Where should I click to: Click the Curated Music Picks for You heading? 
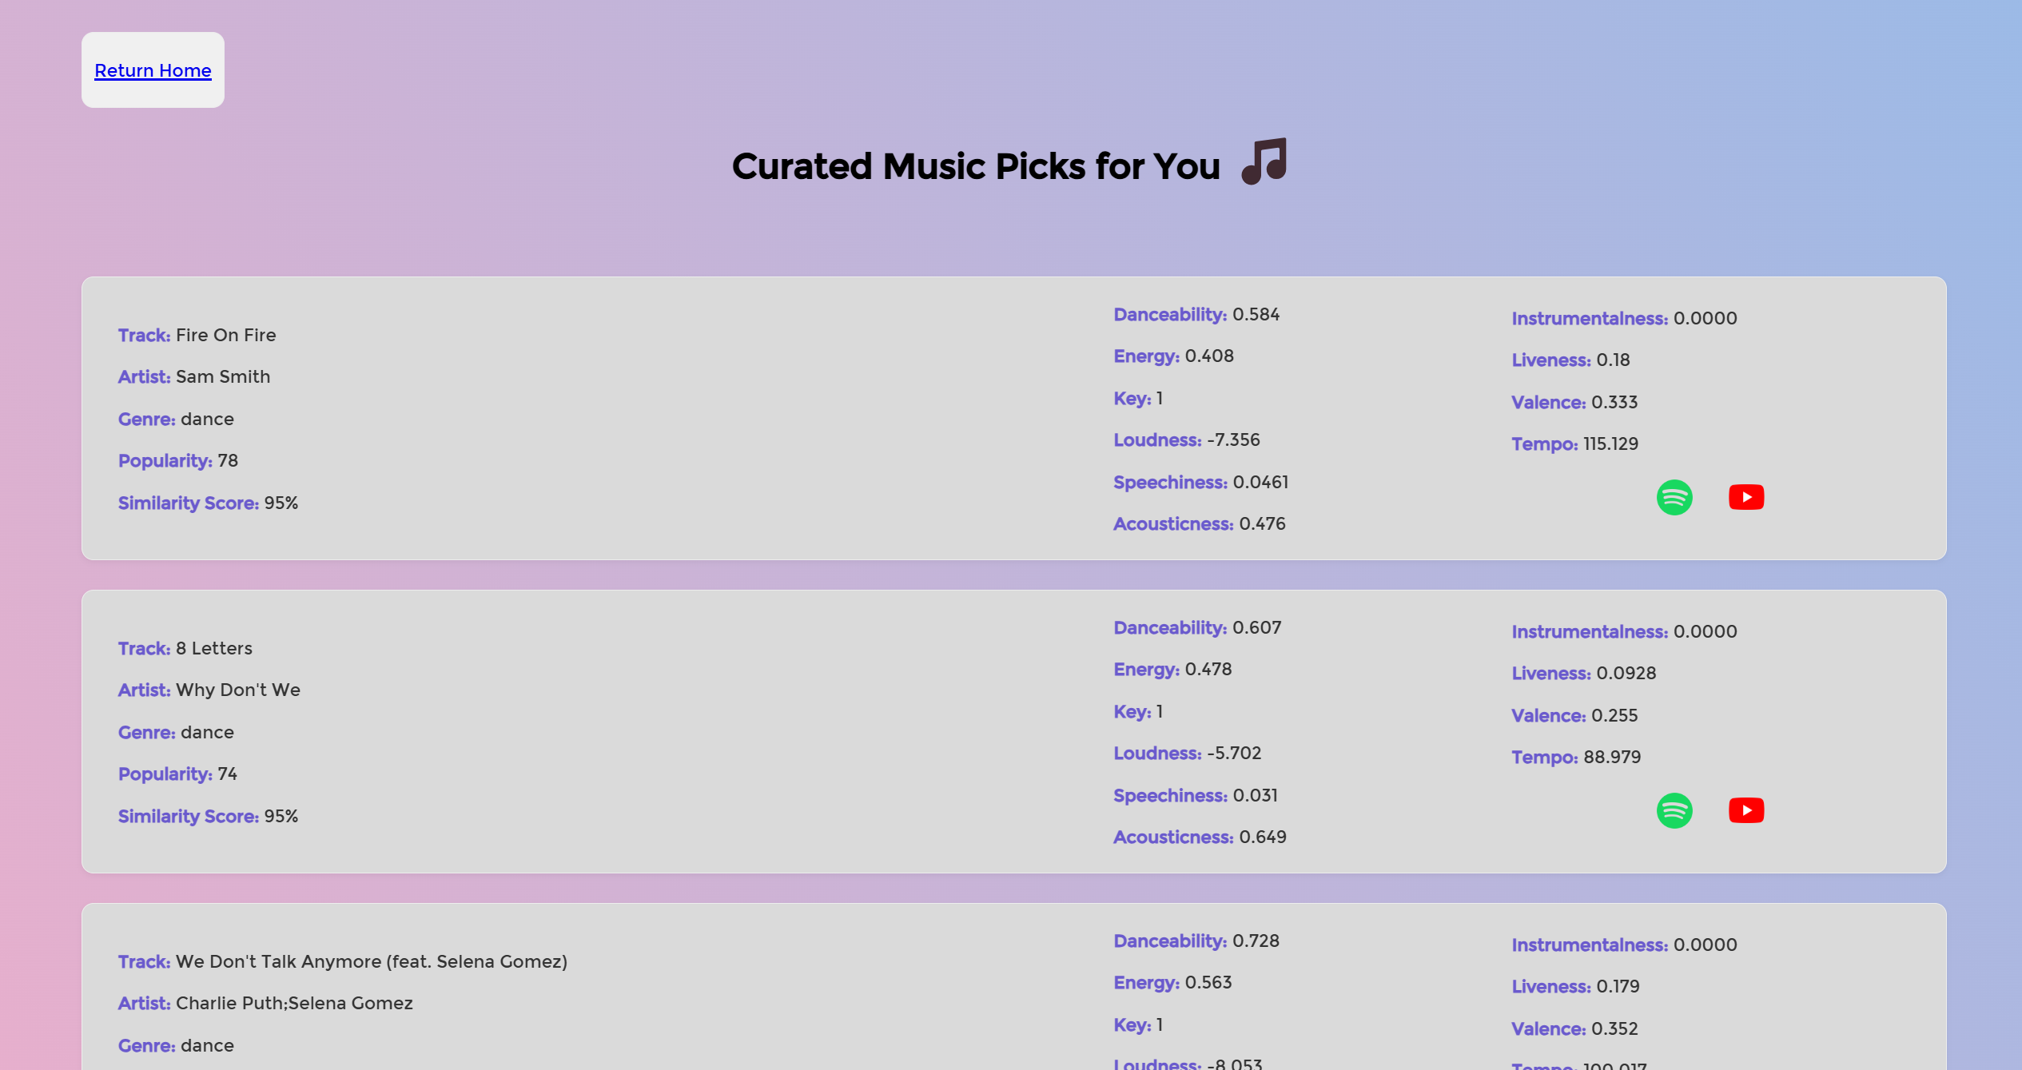point(976,166)
